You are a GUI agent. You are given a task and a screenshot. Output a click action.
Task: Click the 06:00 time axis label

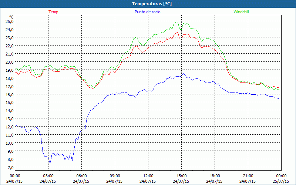[81, 176]
